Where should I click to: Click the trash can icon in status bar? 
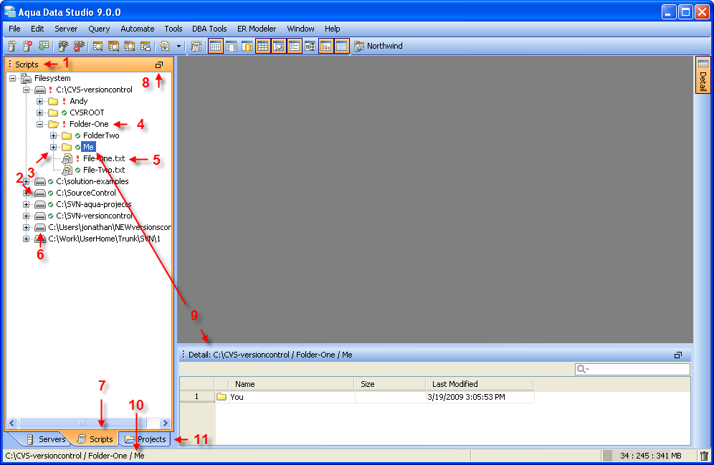(x=704, y=456)
